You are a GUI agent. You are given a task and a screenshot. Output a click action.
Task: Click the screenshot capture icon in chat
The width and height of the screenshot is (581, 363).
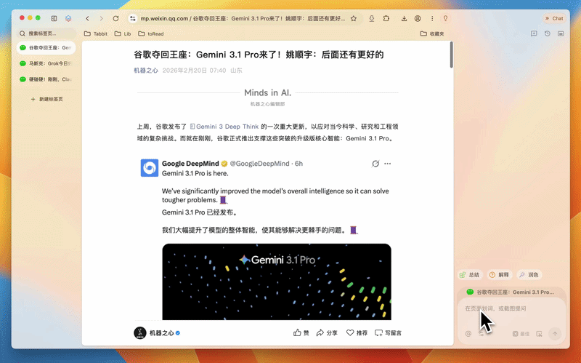pyautogui.click(x=539, y=334)
